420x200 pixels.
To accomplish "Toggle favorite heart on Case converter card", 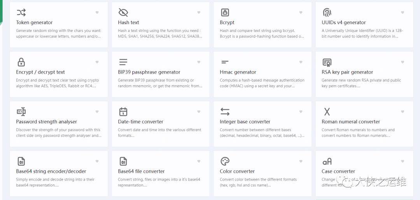I will coord(402,161).
